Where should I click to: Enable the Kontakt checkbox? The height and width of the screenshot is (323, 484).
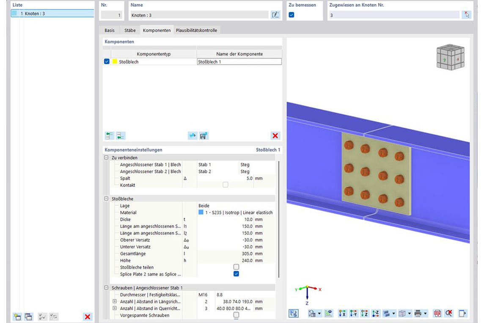point(225,185)
